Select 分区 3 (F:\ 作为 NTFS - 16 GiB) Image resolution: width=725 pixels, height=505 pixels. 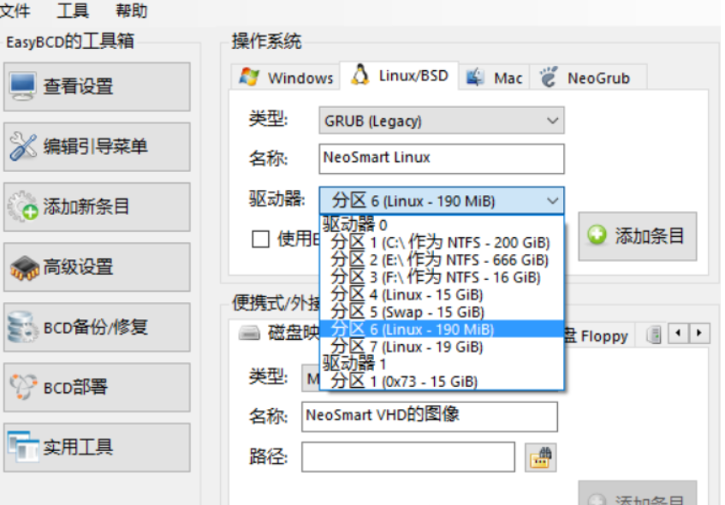coord(442,277)
